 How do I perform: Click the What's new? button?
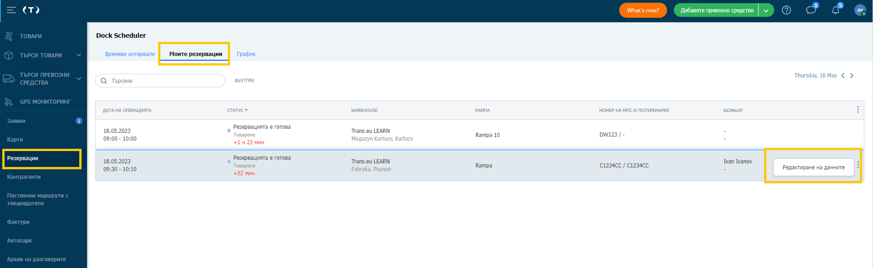643,10
